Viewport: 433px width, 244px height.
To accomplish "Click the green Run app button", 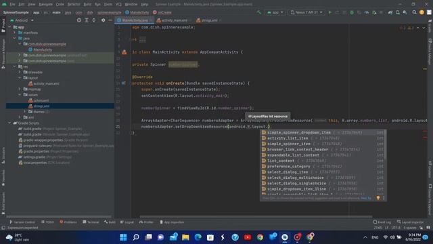I will pos(330,12).
